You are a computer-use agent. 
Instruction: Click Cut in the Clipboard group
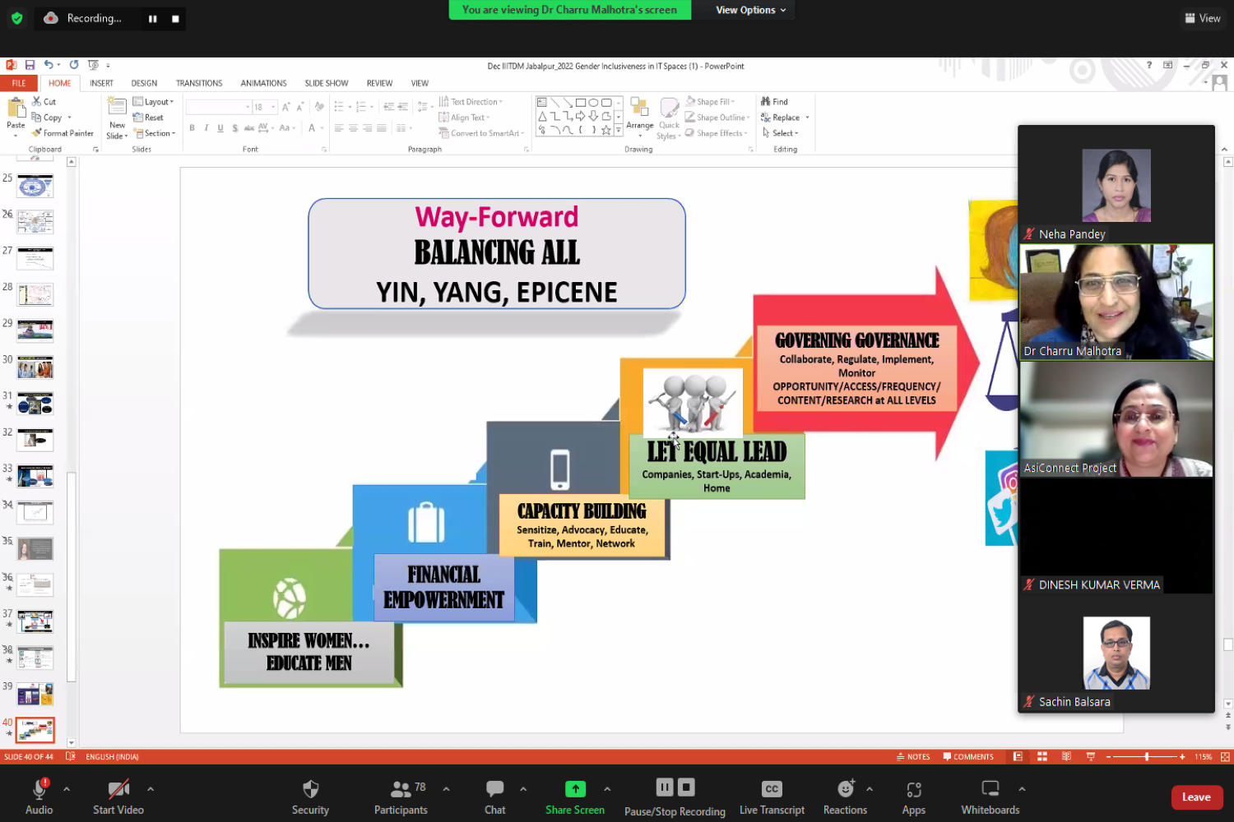44,101
